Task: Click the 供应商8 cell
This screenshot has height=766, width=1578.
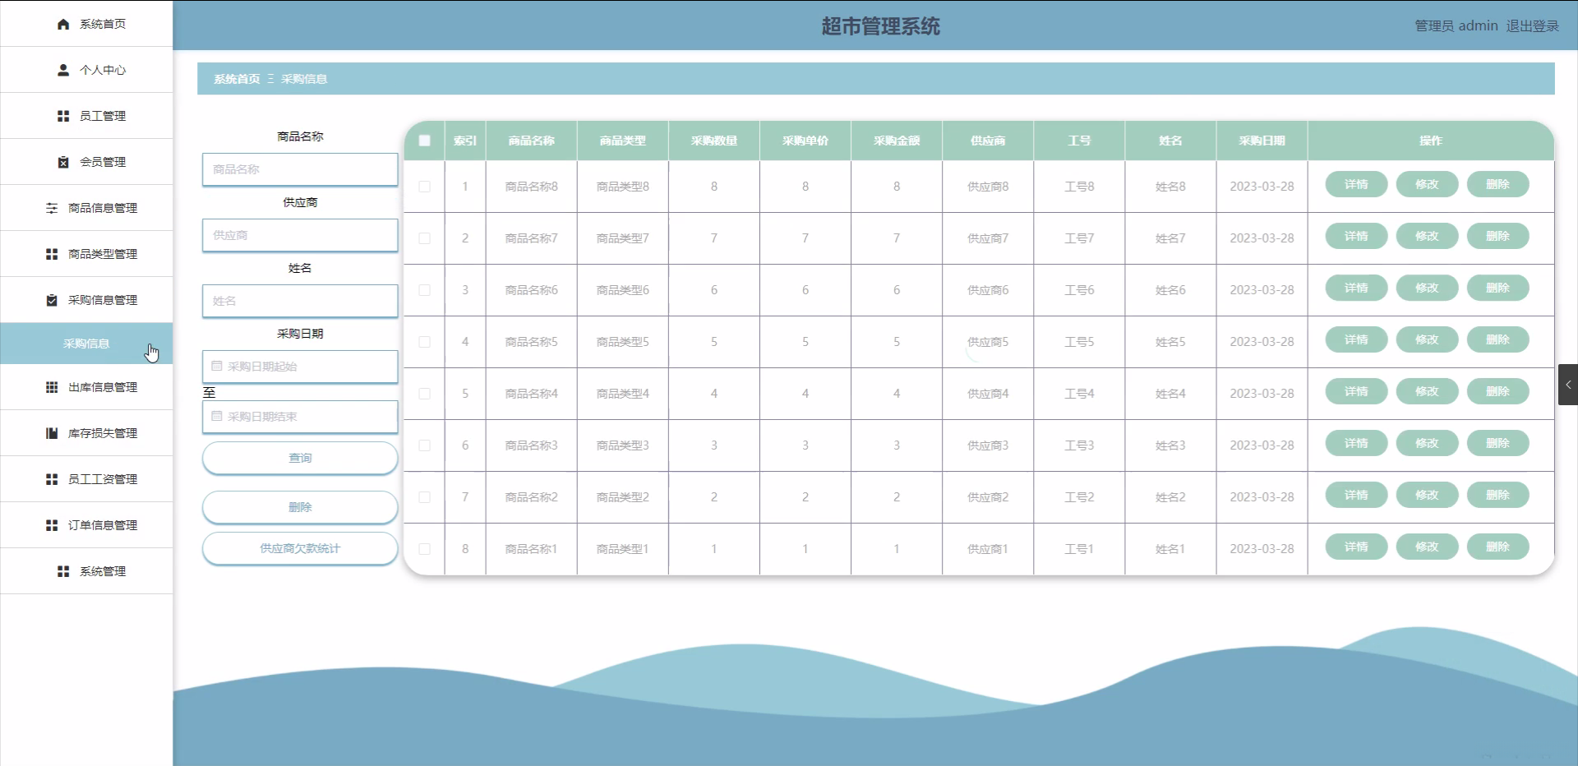Action: point(988,187)
